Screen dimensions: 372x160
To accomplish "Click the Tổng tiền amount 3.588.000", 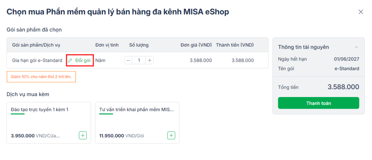I will tap(343, 87).
